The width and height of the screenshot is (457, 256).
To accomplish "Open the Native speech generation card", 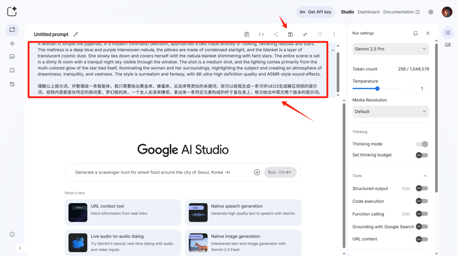I will [243, 212].
